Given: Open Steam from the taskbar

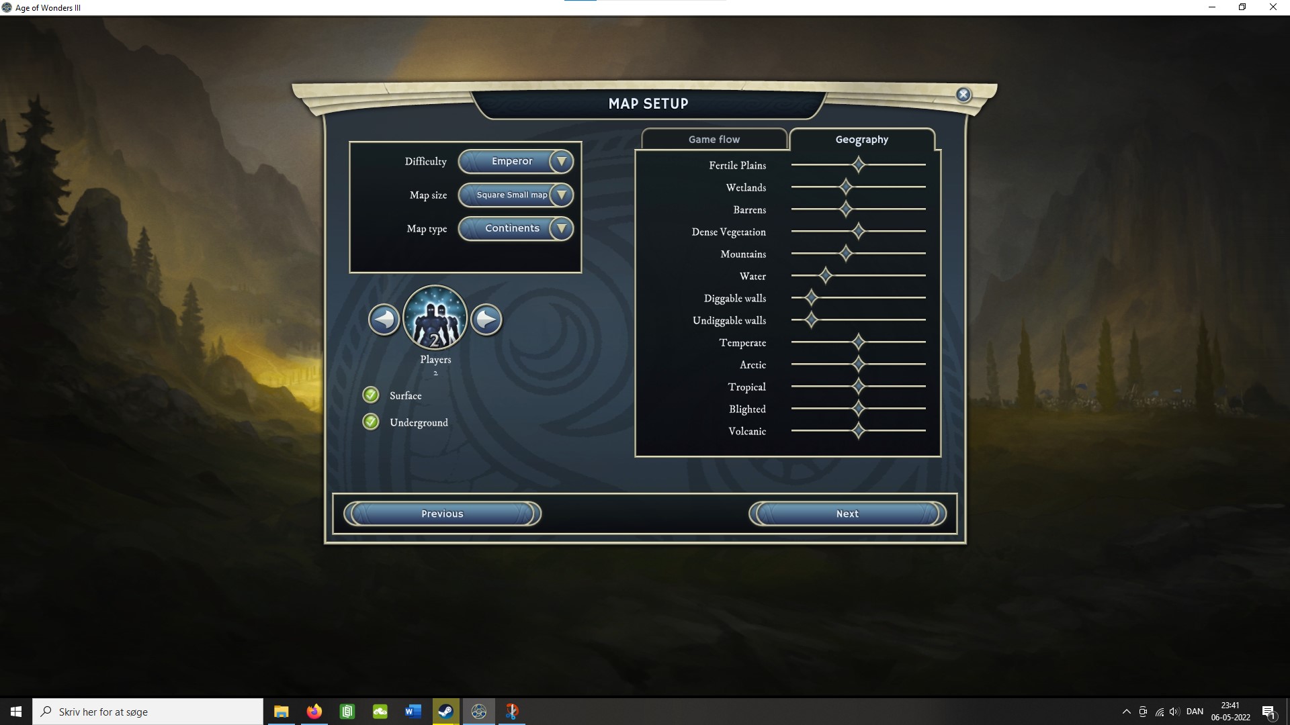Looking at the screenshot, I should tap(445, 712).
